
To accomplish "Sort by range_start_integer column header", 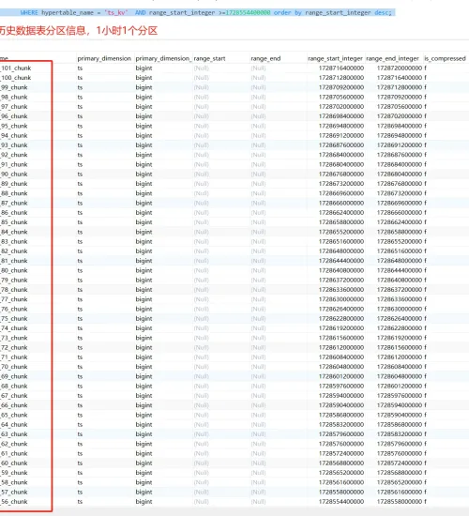I will coord(335,58).
